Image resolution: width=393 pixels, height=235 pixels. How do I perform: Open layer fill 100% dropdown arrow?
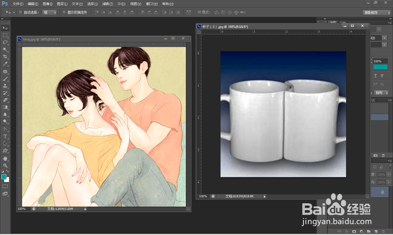point(389,182)
